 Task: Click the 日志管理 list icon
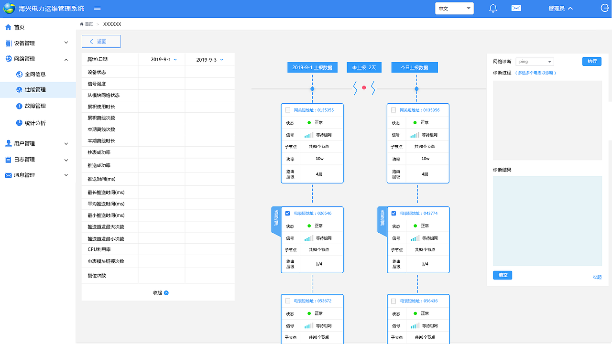8,160
